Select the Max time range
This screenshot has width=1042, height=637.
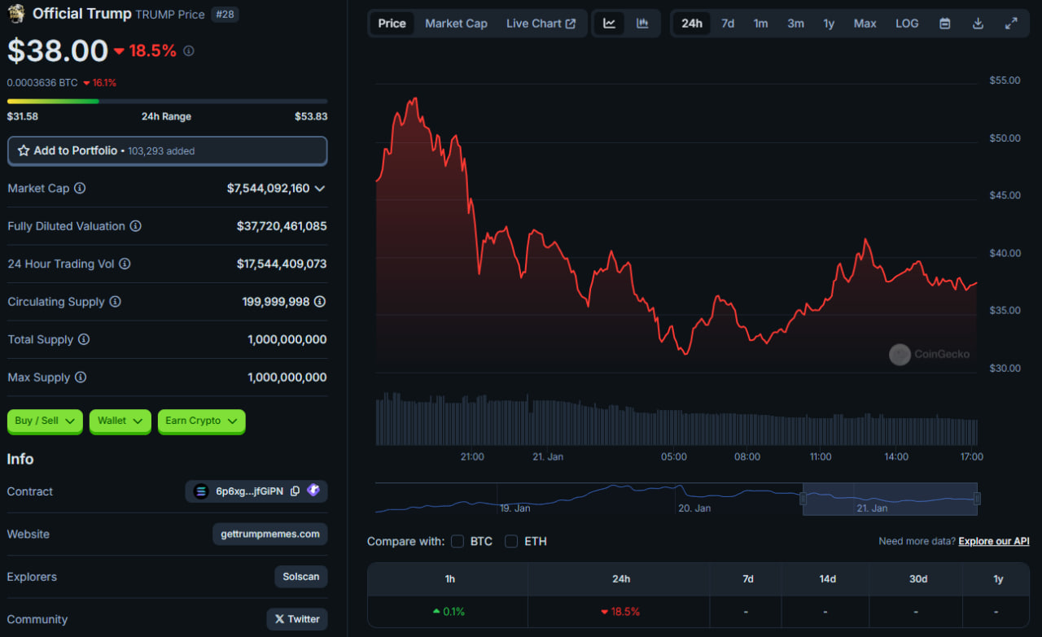tap(865, 24)
